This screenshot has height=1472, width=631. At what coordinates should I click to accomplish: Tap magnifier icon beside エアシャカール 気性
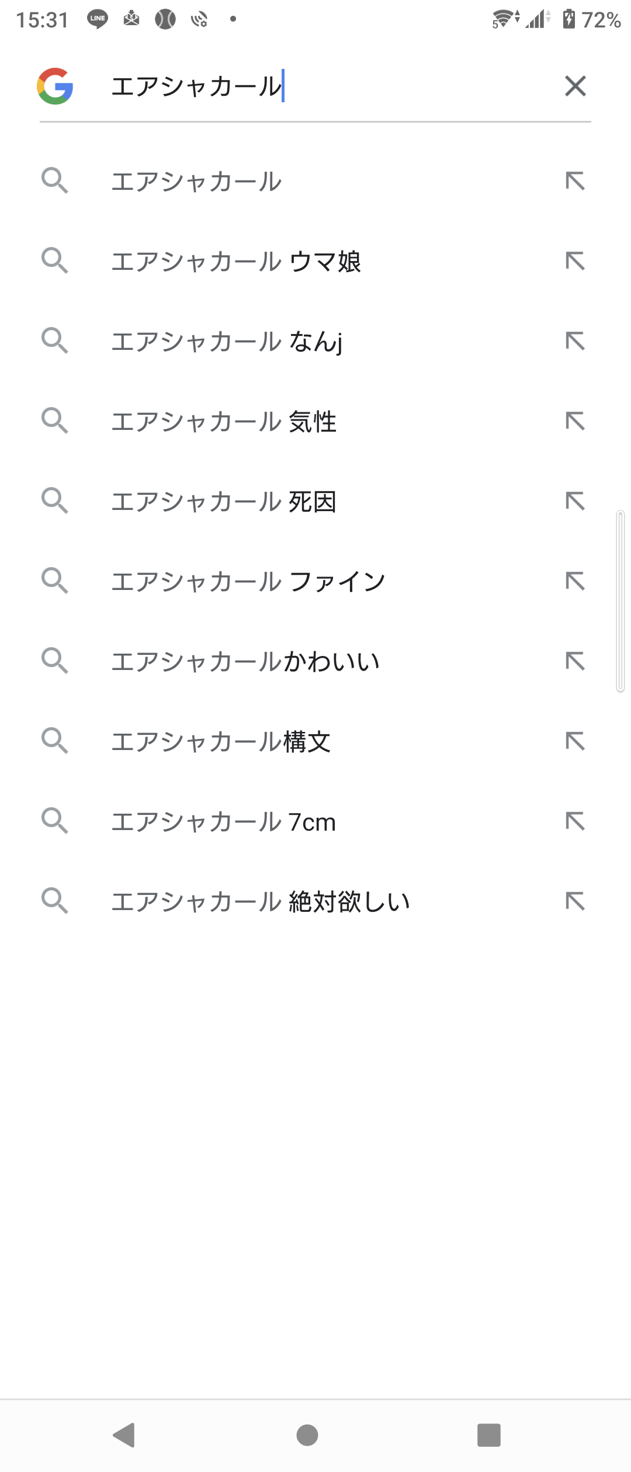[x=55, y=421]
